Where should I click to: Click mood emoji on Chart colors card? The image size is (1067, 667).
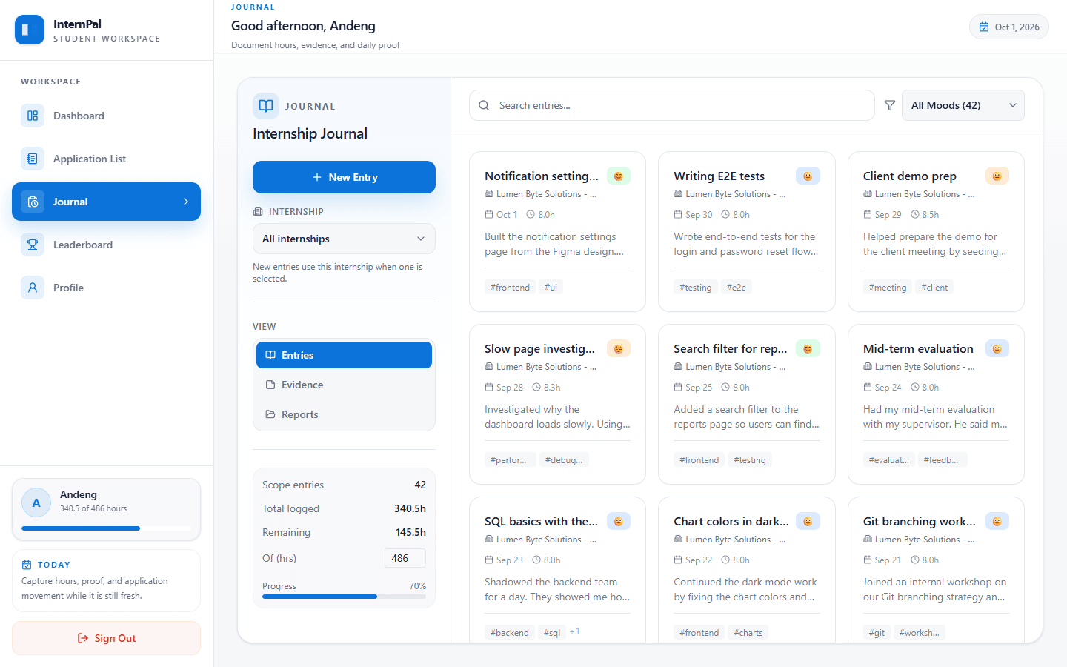coord(808,521)
